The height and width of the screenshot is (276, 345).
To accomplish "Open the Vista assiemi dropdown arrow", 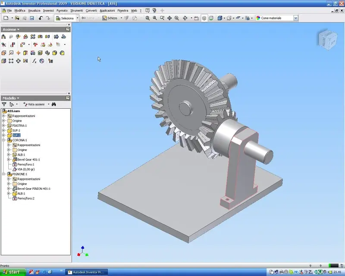I will click(x=48, y=104).
